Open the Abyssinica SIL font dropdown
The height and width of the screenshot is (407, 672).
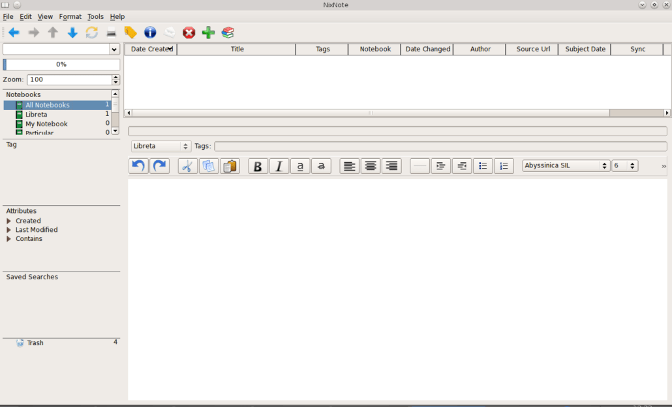tap(566, 165)
